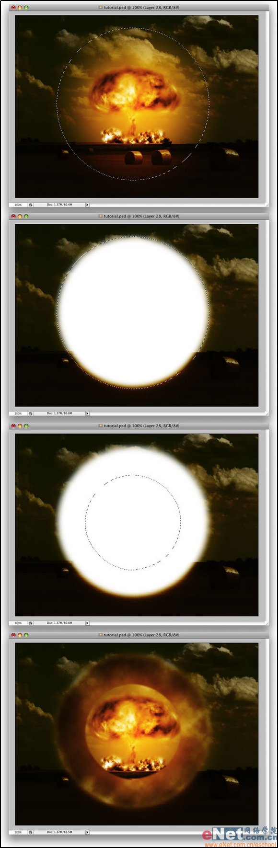This screenshot has width=278, height=848.
Task: Select zoom field in window with inner circle selection
Action: point(18,623)
